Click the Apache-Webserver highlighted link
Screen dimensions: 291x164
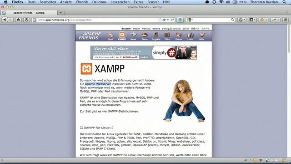click(x=98, y=84)
